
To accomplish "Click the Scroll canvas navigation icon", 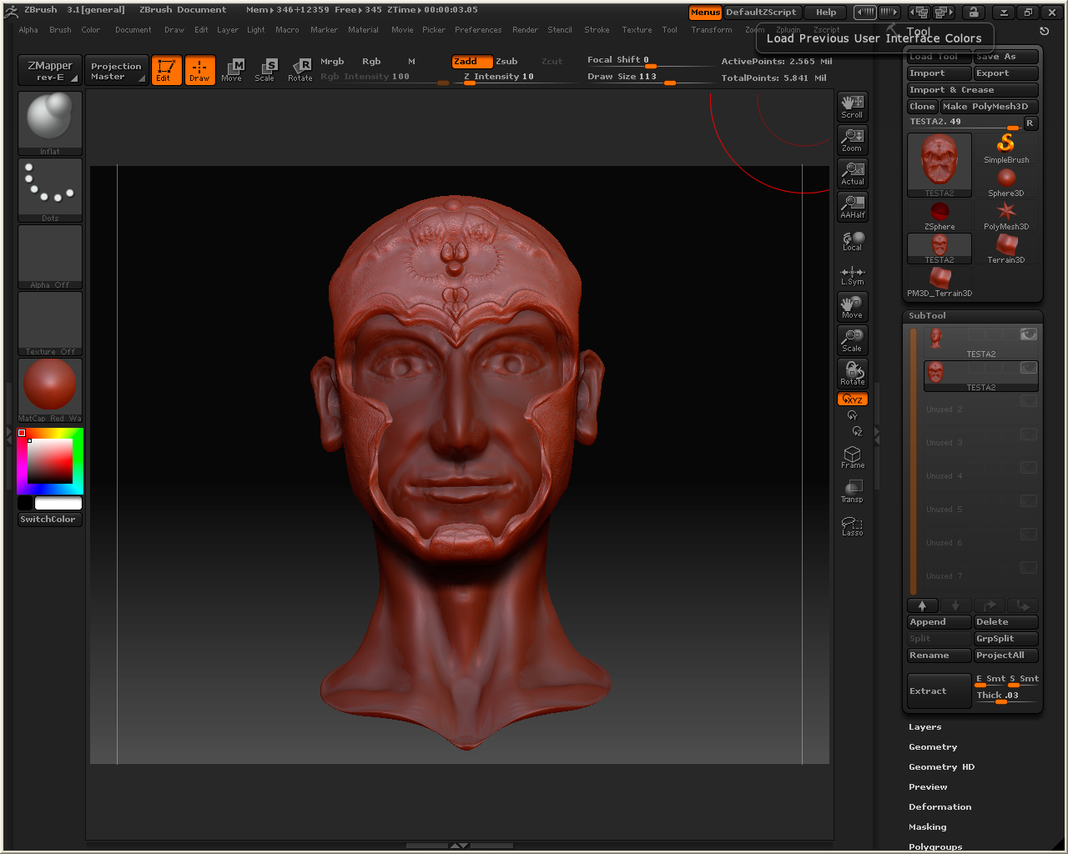I will [x=852, y=107].
